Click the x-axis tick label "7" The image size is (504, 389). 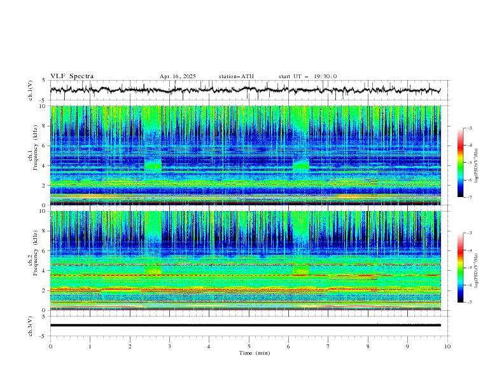(x=328, y=346)
